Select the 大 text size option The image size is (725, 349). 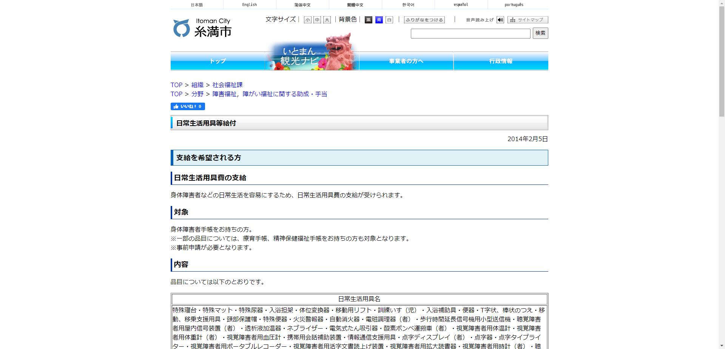click(326, 20)
